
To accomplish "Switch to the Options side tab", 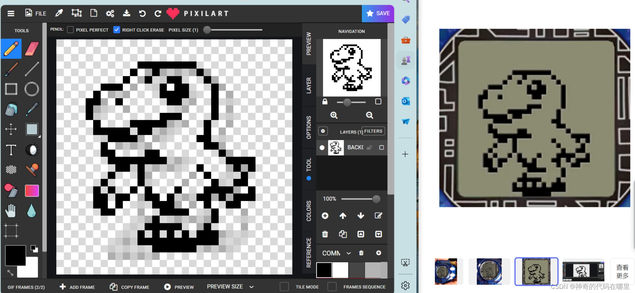I will tap(309, 127).
